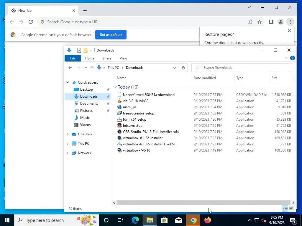
Task: Open Chrome profile avatar menu
Action: [281, 22]
